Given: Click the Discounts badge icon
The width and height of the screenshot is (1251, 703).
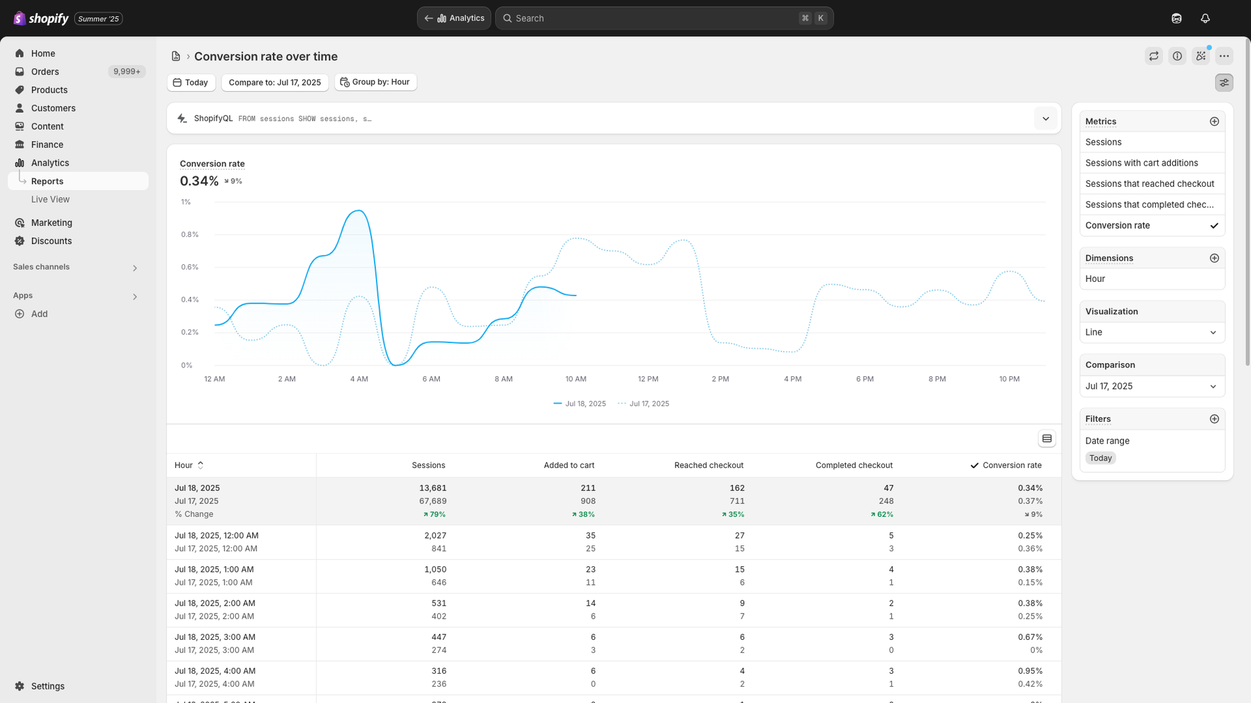Looking at the screenshot, I should (x=19, y=241).
